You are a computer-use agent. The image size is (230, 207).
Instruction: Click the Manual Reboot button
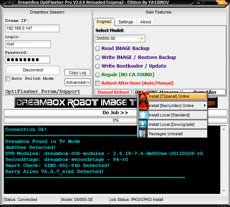coord(113,92)
